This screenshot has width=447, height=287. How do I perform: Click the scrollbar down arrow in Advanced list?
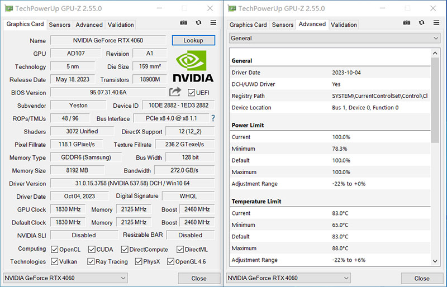[x=435, y=261]
